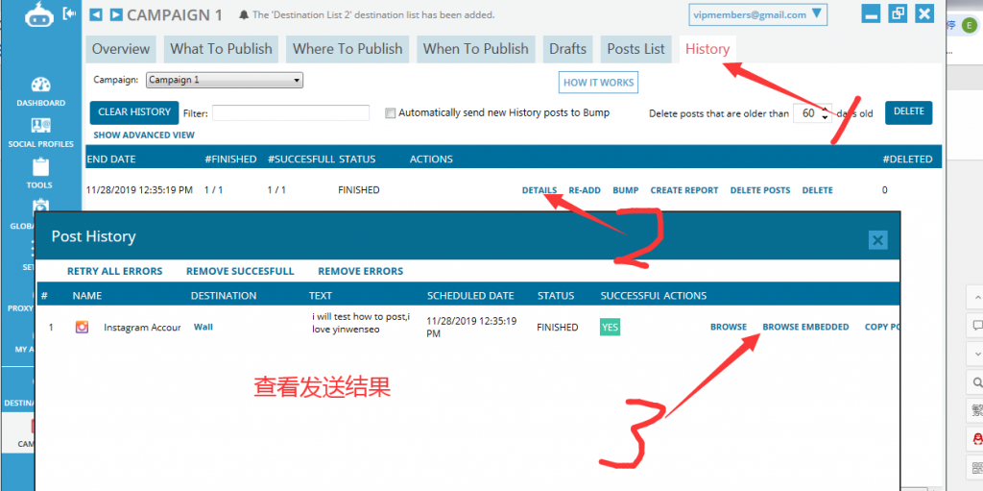The width and height of the screenshot is (983, 491).
Task: Click the next campaign arrow icon
Action: [x=115, y=14]
